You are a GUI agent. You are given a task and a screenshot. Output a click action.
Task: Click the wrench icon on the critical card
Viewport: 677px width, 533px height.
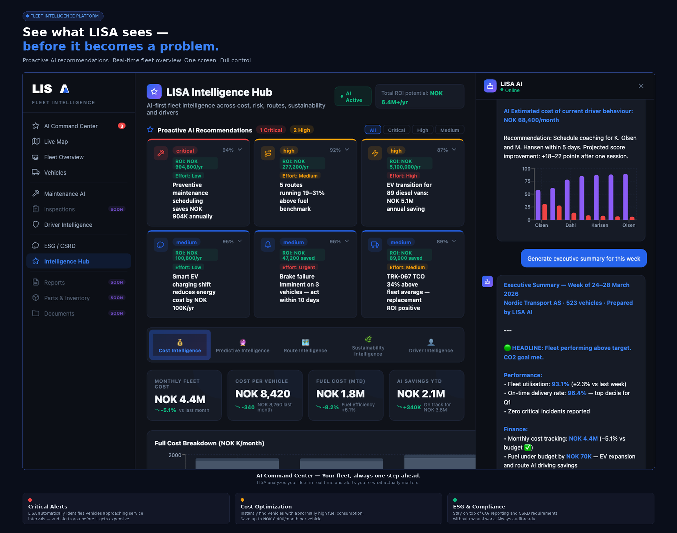(x=161, y=153)
